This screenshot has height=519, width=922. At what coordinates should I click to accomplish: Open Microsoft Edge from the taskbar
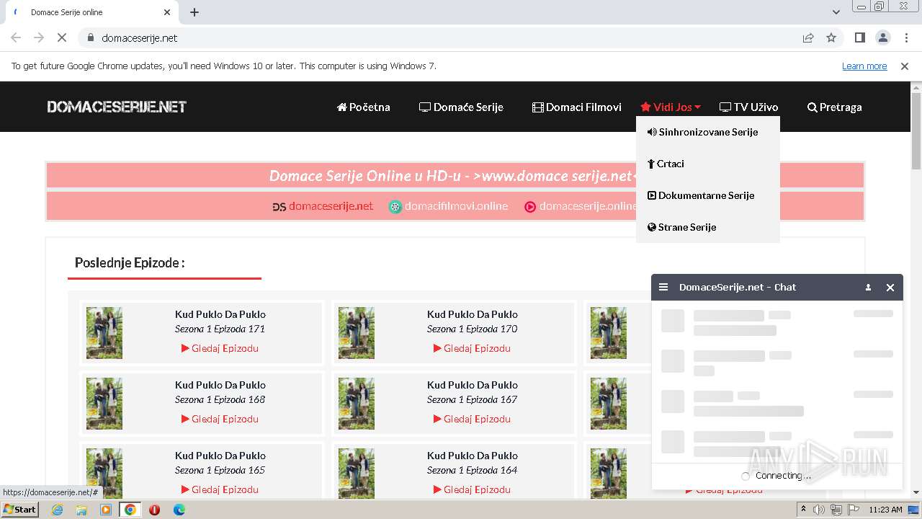pos(179,510)
